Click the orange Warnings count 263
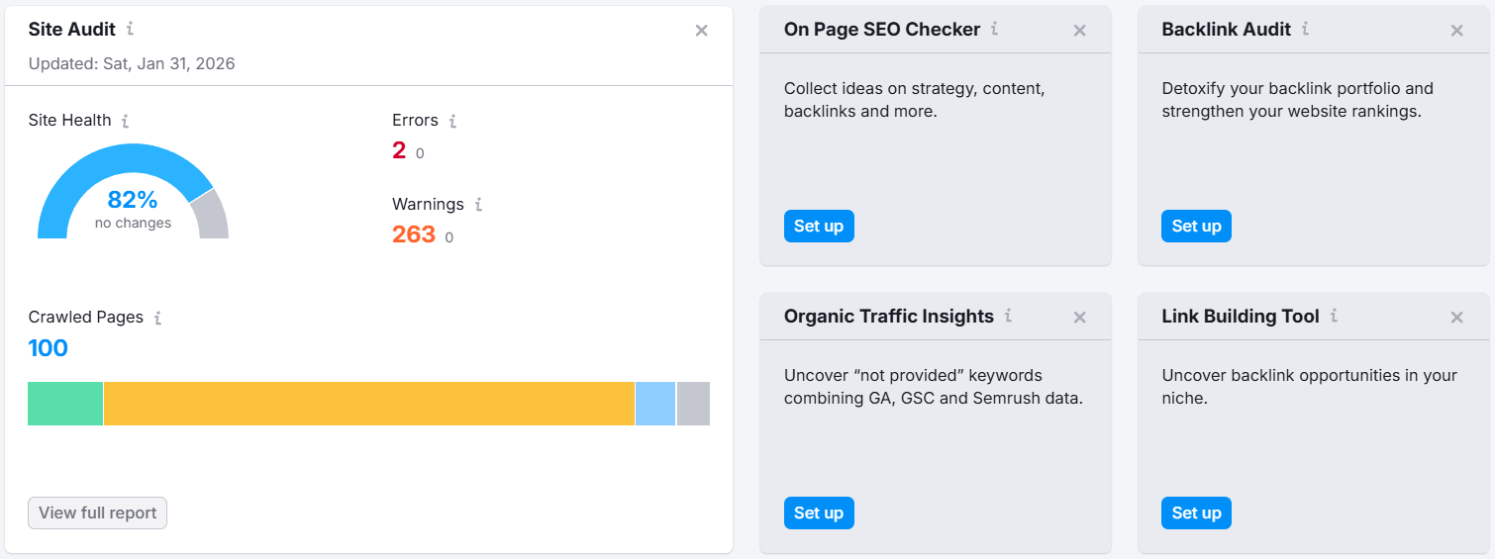 414,234
